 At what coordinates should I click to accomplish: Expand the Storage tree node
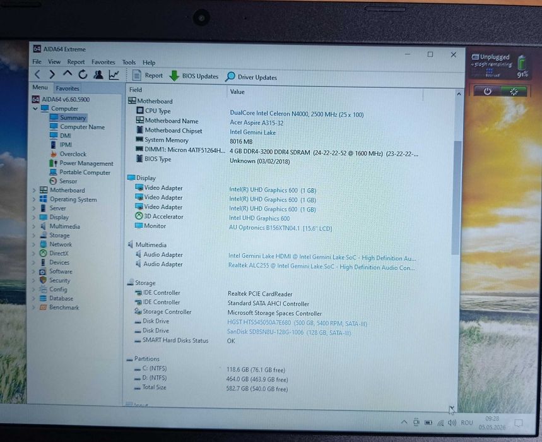click(x=34, y=235)
